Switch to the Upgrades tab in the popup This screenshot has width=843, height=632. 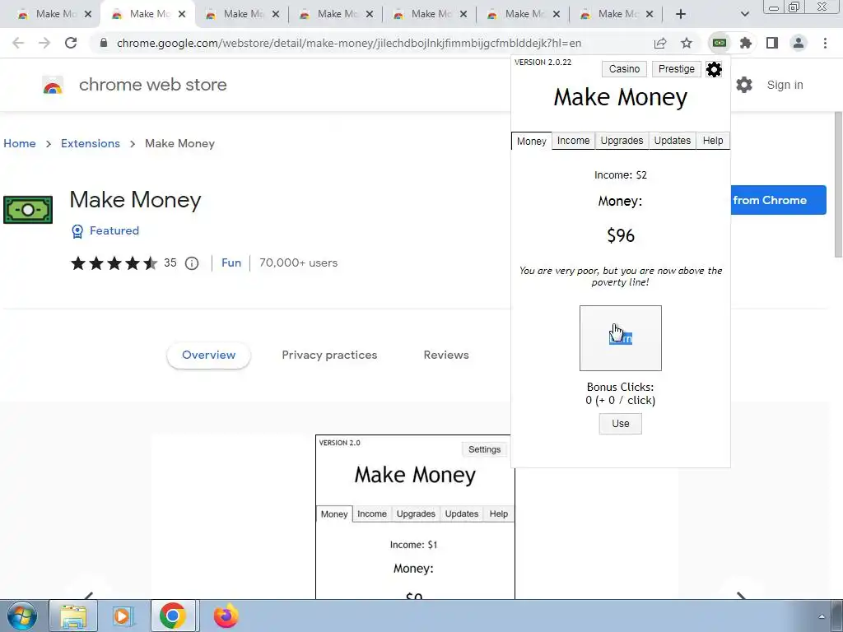(x=622, y=140)
